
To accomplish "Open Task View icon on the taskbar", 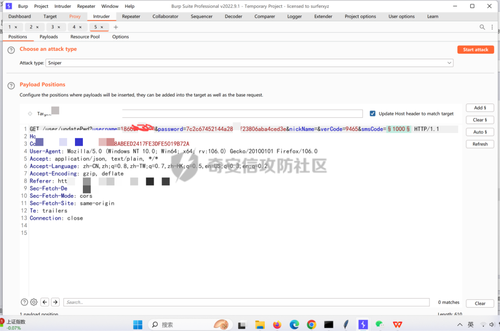I will click(x=242, y=325).
